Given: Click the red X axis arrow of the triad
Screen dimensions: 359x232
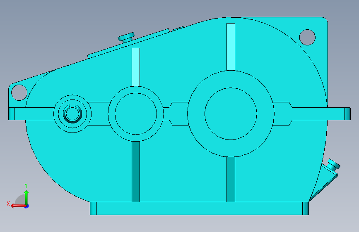Looking at the screenshot, I should tap(18, 206).
